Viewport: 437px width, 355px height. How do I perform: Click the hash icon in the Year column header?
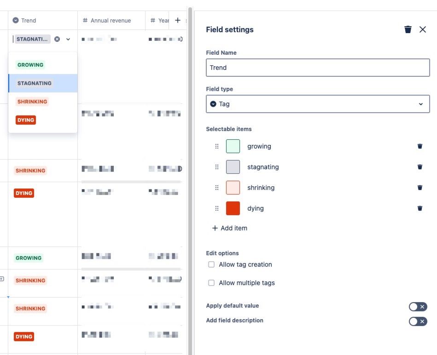coord(153,20)
